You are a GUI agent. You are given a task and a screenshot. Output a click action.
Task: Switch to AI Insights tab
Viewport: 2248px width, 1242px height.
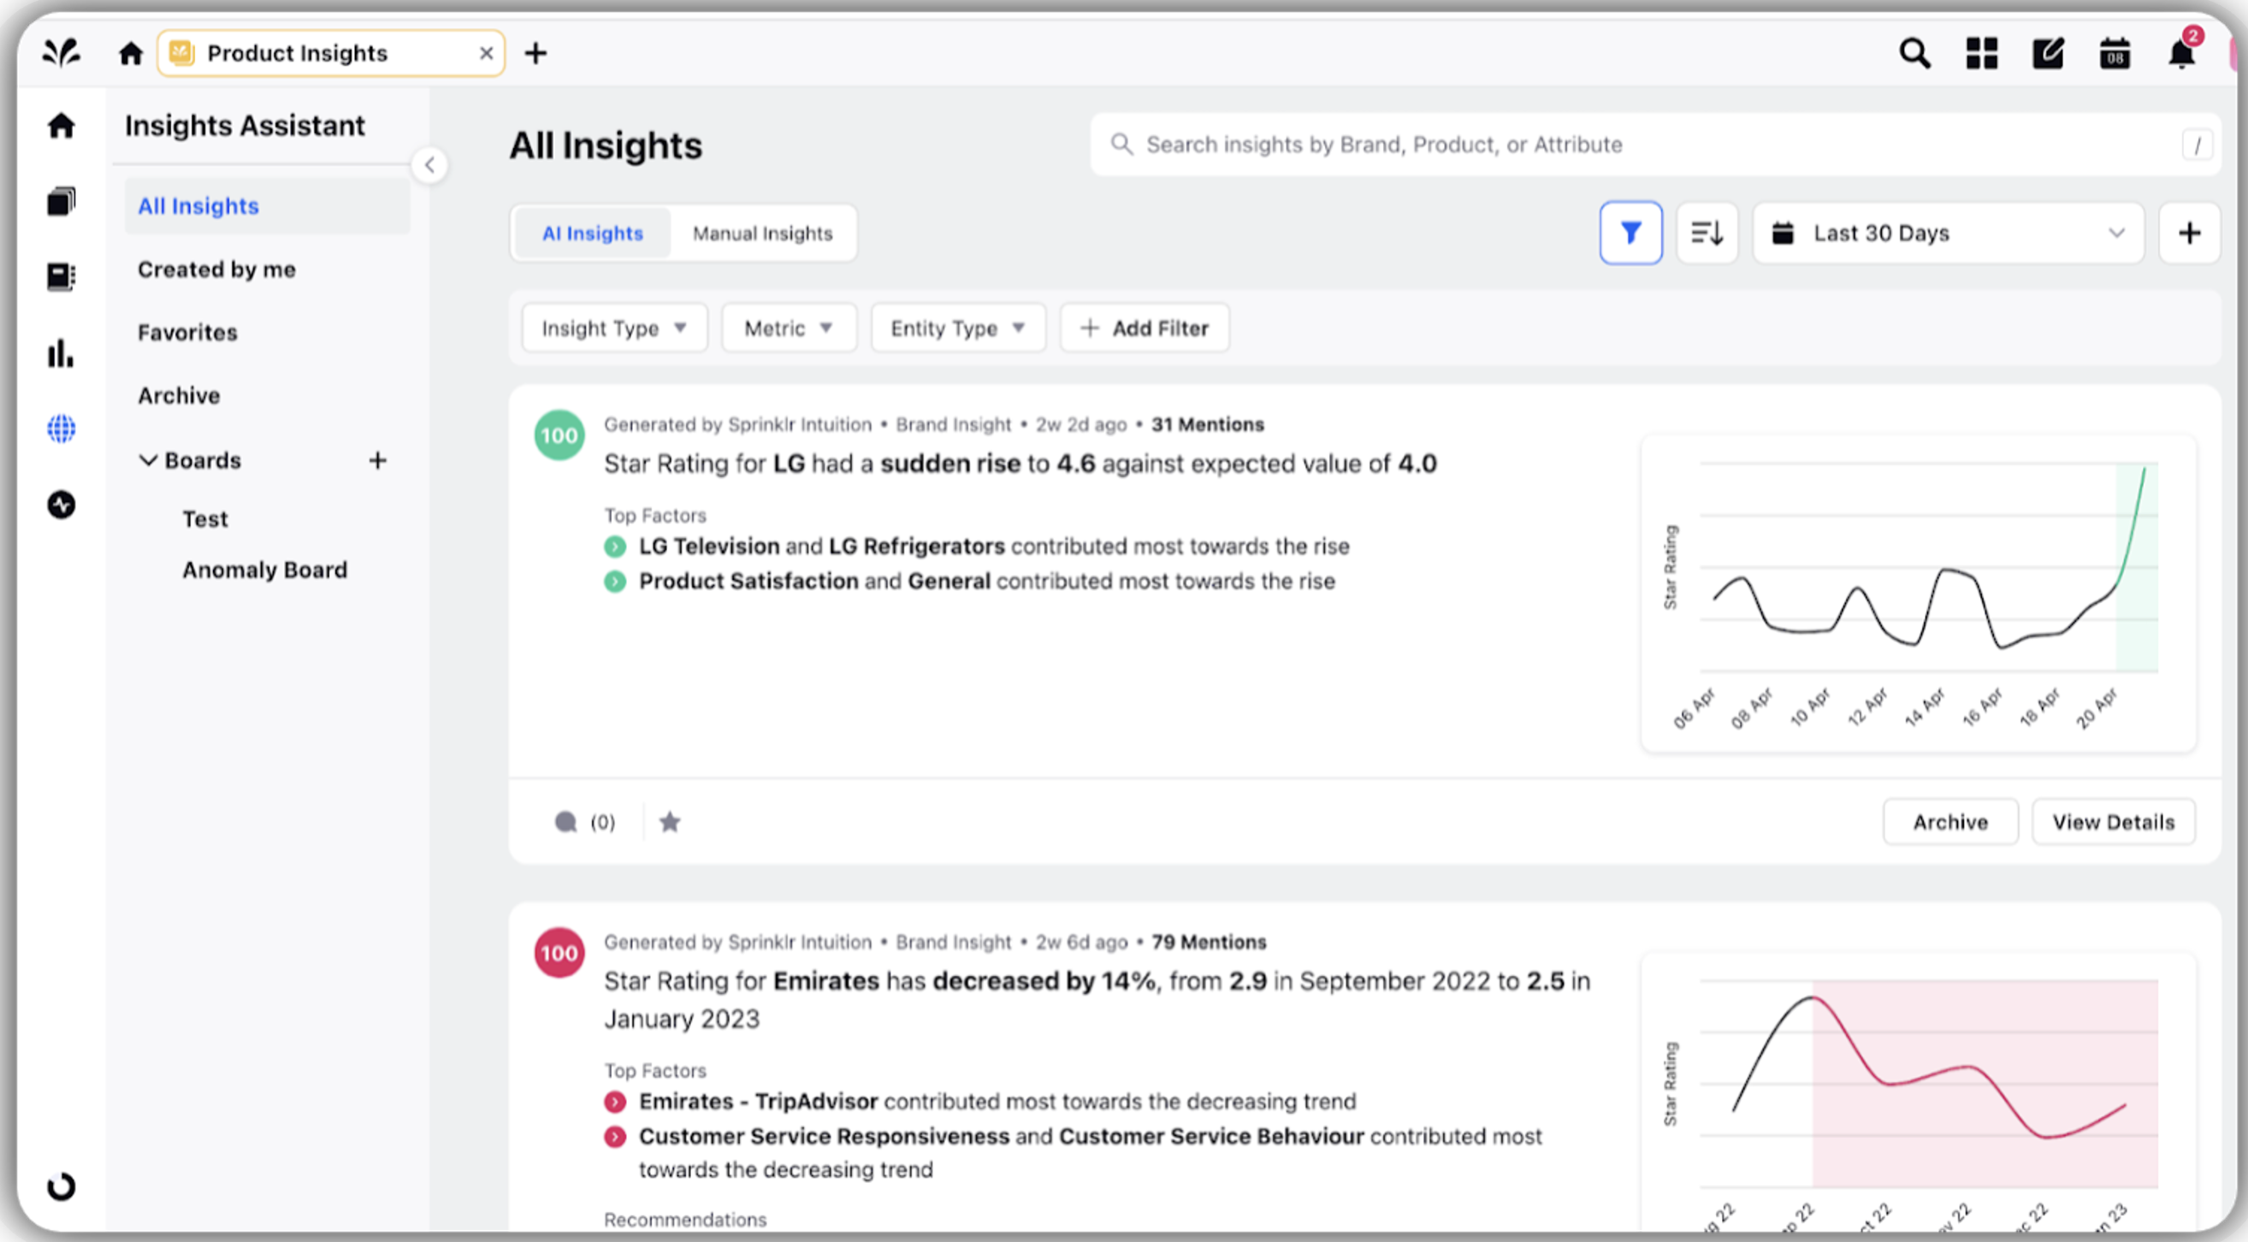click(x=593, y=233)
